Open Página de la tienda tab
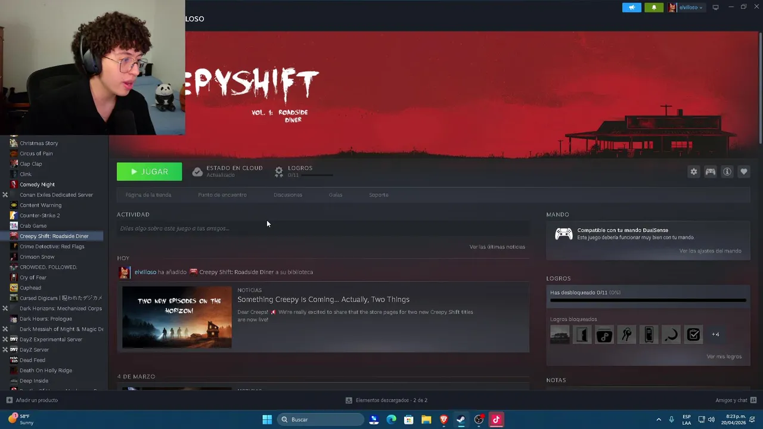The image size is (763, 429). pos(148,195)
